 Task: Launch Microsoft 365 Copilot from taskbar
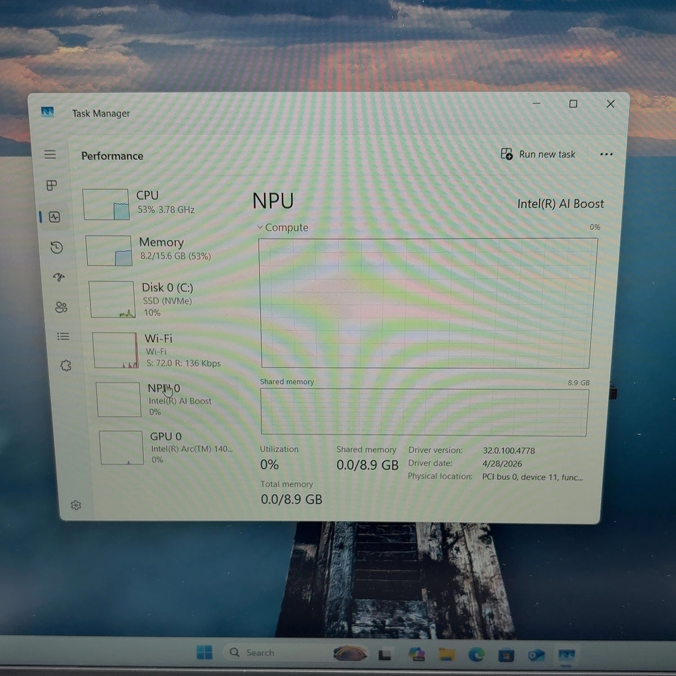click(417, 654)
